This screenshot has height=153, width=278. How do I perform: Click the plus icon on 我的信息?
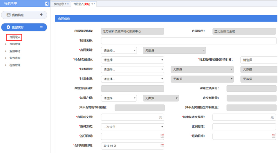coord(41,15)
